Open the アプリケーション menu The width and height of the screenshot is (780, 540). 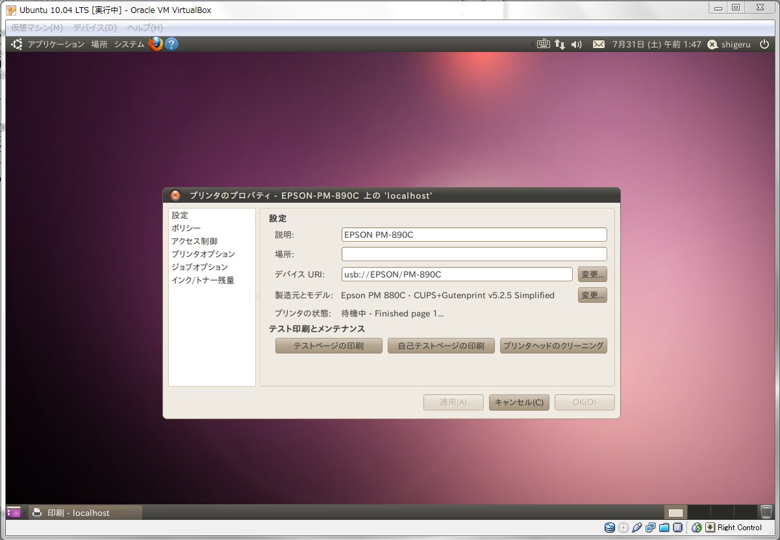pyautogui.click(x=56, y=44)
